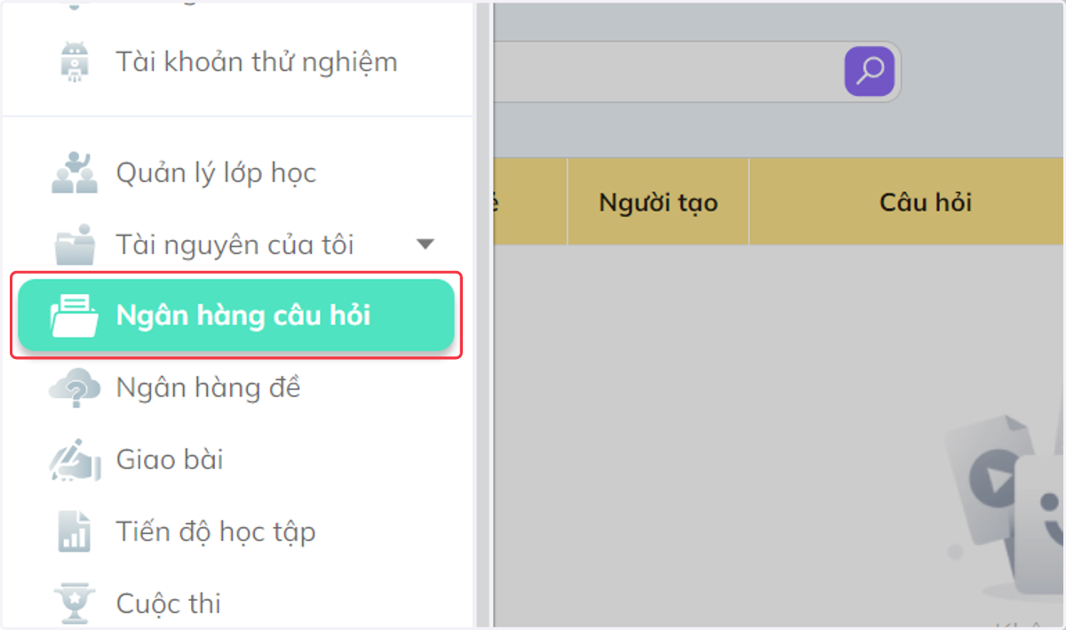
Task: Expand the Tài nguyên của tôi dropdown arrow
Action: tap(426, 244)
